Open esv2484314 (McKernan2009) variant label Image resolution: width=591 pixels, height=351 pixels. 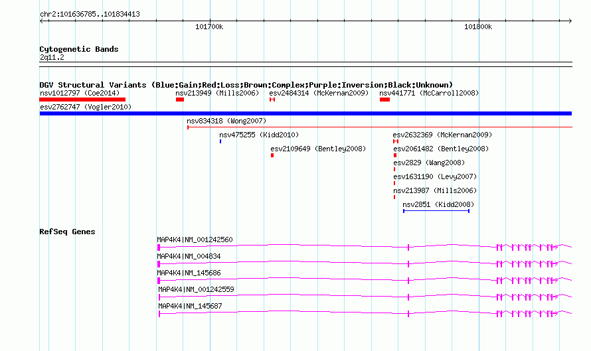tap(319, 93)
